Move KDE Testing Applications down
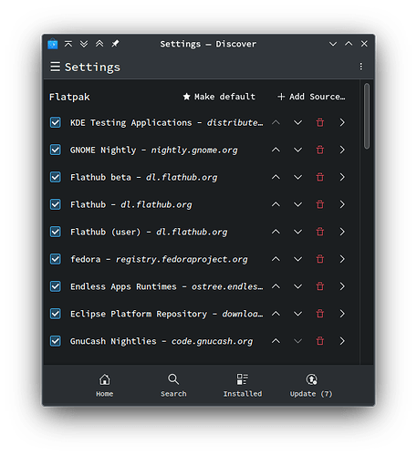The height and width of the screenshot is (456, 417). pos(298,122)
